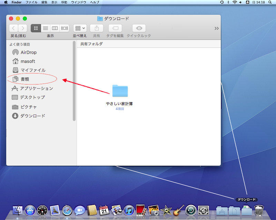Open the 編集 menu
Image resolution: width=276 pixels, height=220 pixels.
click(x=45, y=2)
